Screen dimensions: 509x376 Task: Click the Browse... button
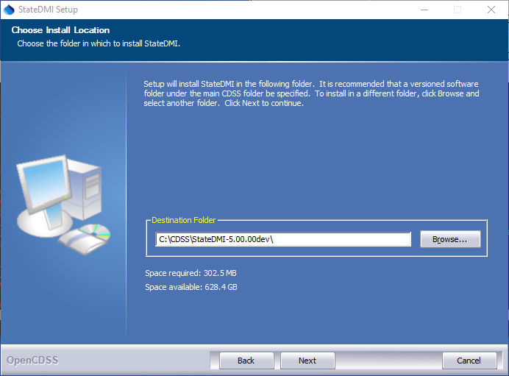pos(450,239)
